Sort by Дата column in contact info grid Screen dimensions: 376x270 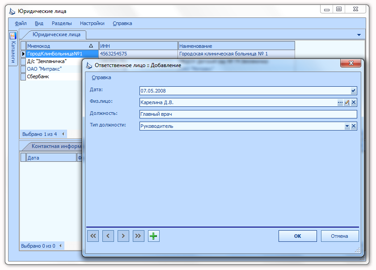tap(51, 157)
